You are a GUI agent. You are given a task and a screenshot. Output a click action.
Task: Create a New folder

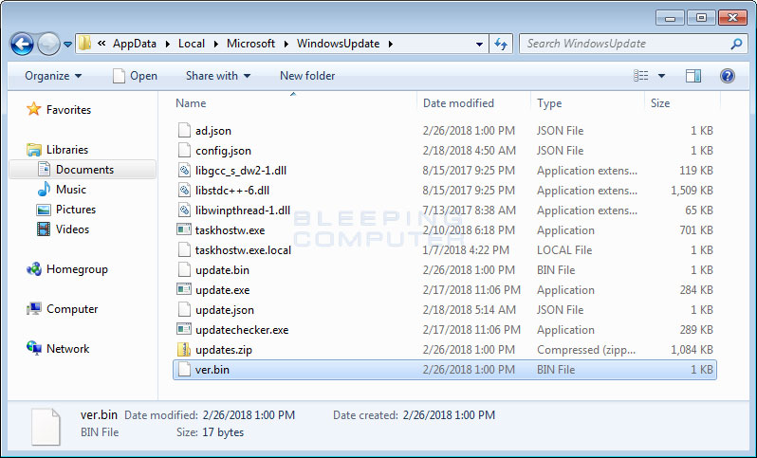click(307, 76)
